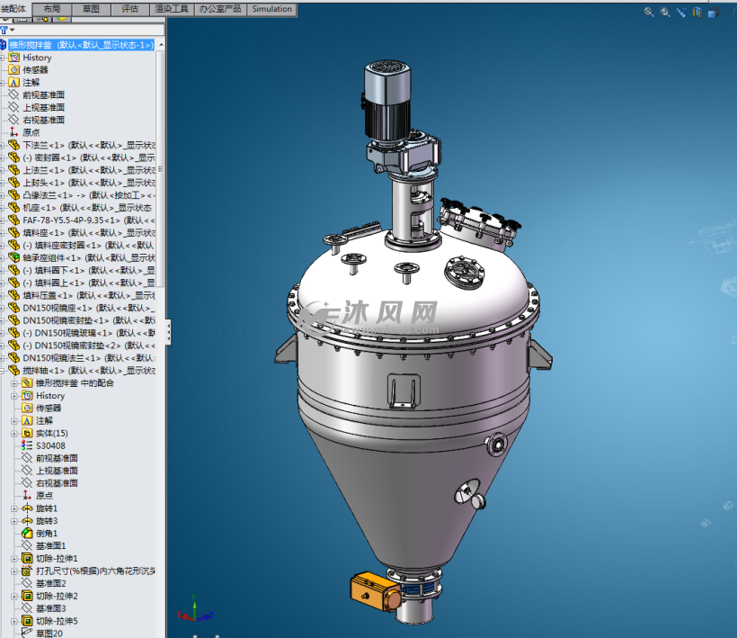Click the part icon beside FAF-78-Y5.5-4P-9.35<1>
The height and width of the screenshot is (638, 737).
click(14, 220)
